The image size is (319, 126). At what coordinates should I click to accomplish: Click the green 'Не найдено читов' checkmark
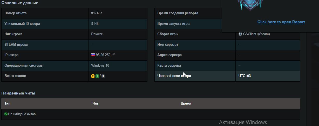(6, 114)
